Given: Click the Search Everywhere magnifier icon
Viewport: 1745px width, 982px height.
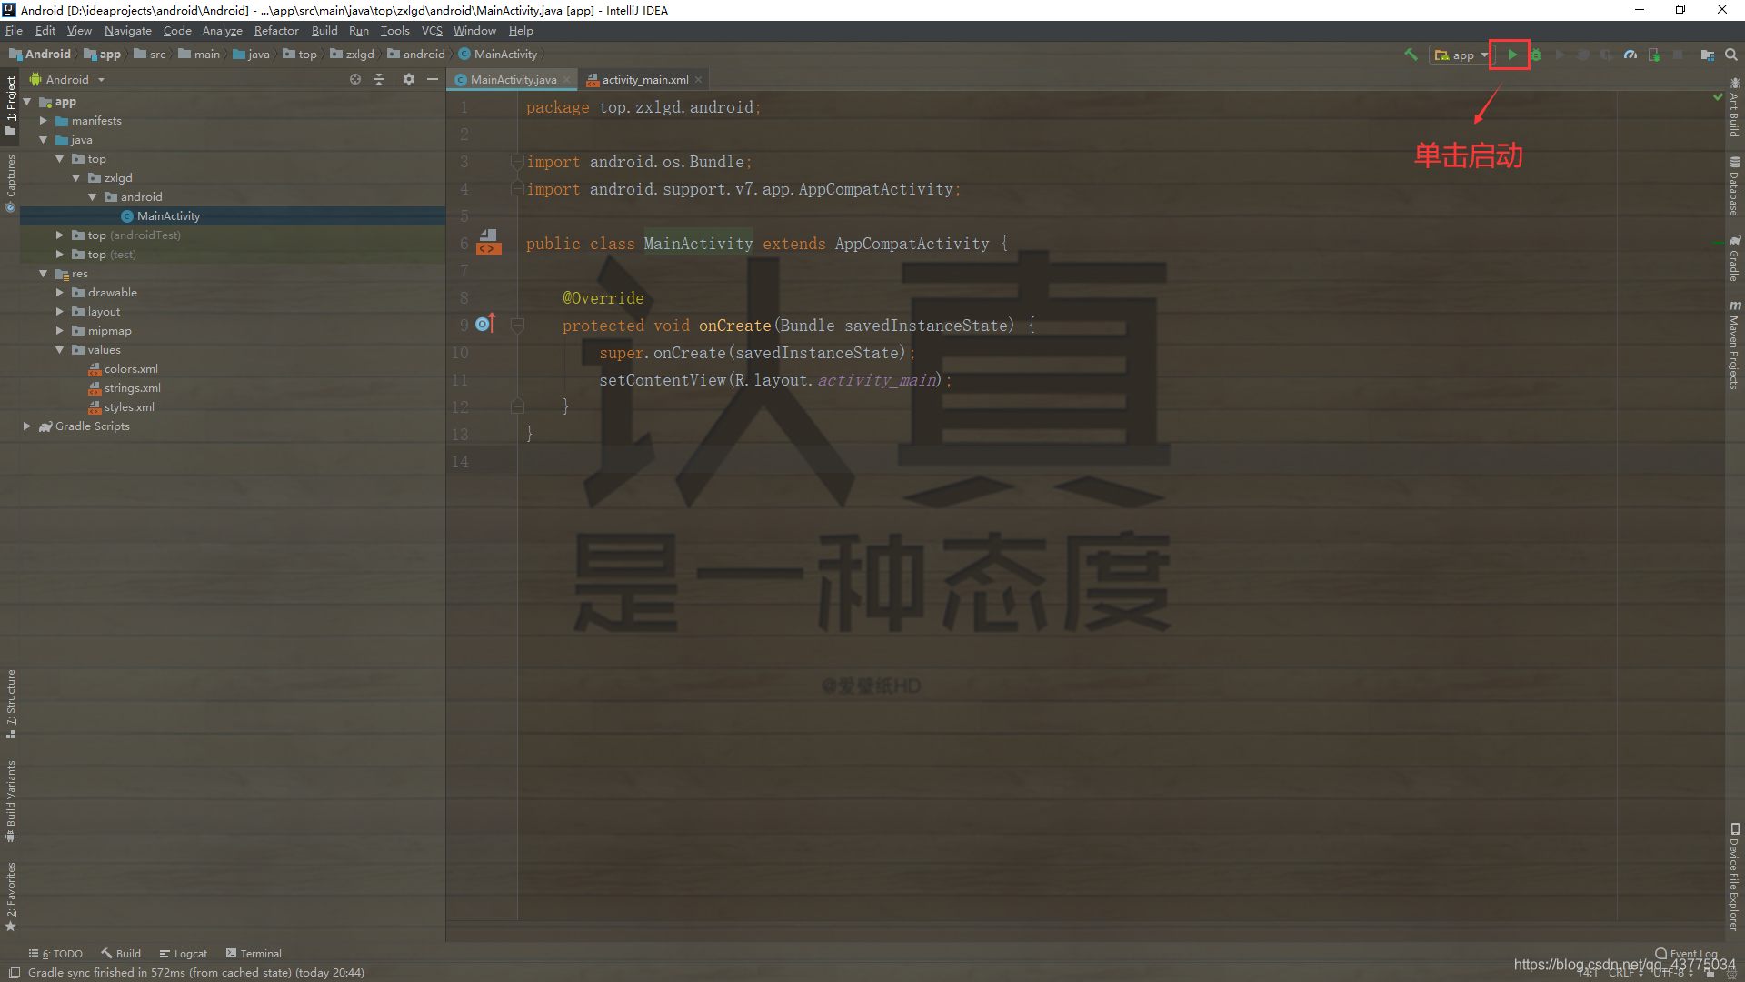Looking at the screenshot, I should (1731, 55).
